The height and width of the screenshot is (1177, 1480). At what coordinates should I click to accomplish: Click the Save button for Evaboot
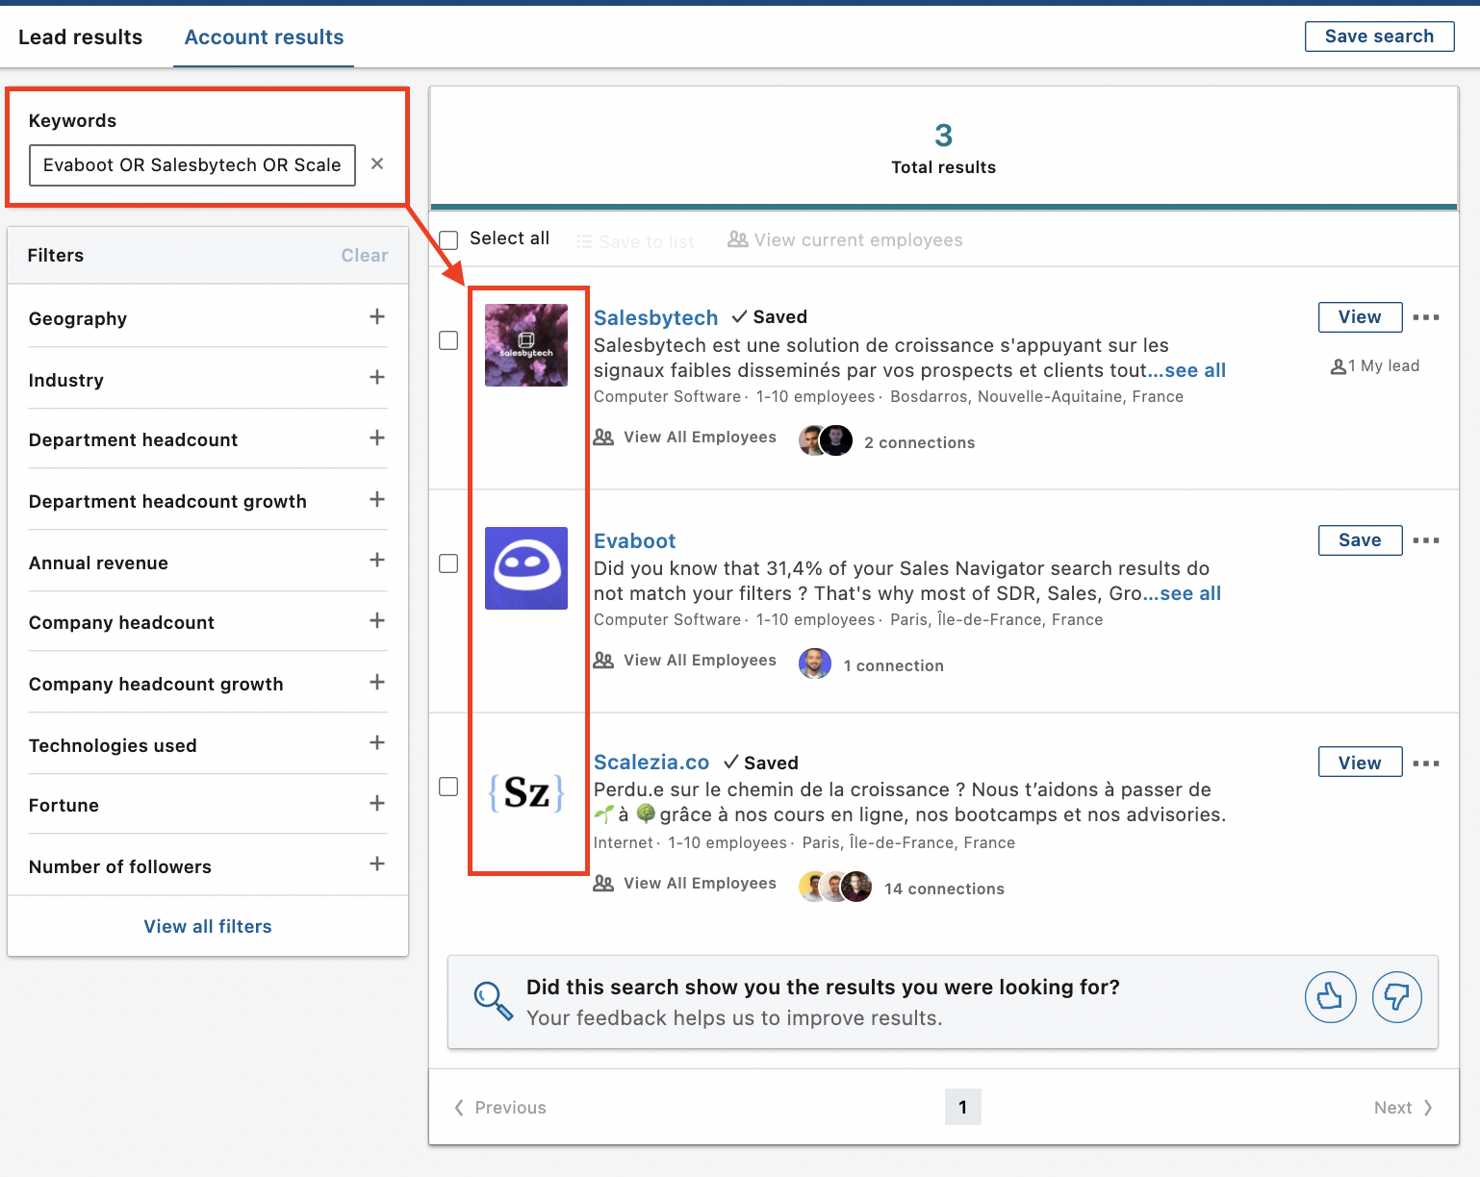point(1360,540)
